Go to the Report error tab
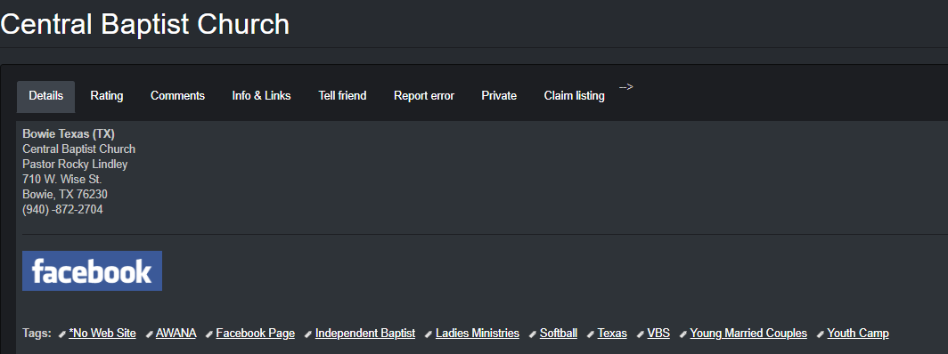The image size is (948, 354). [x=424, y=96]
